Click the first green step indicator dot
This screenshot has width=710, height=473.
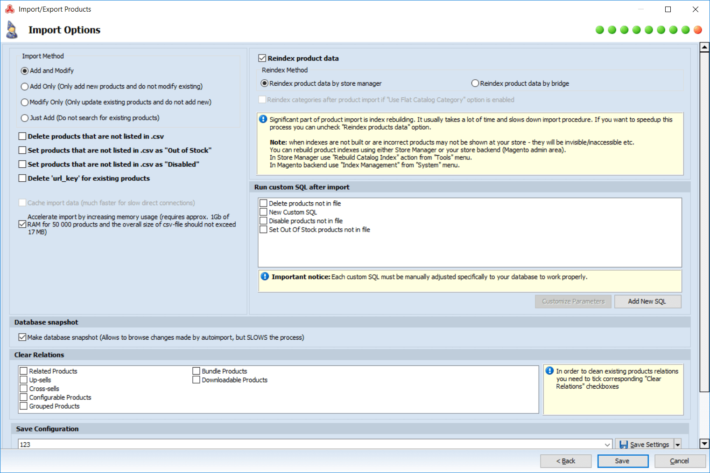[x=600, y=30]
